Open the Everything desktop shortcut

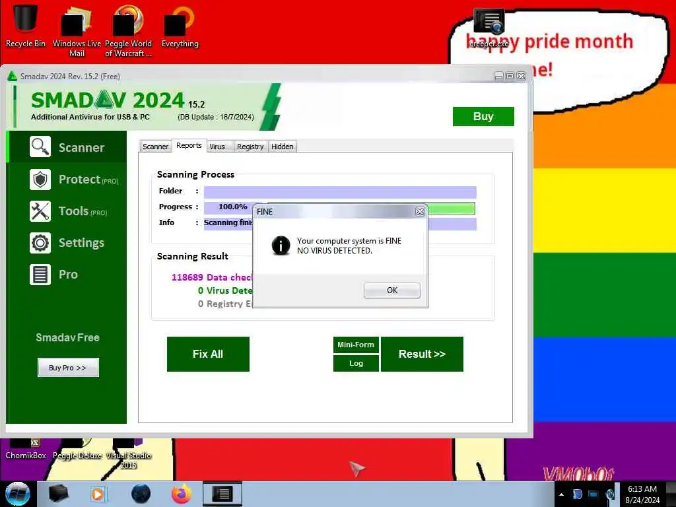[180, 26]
